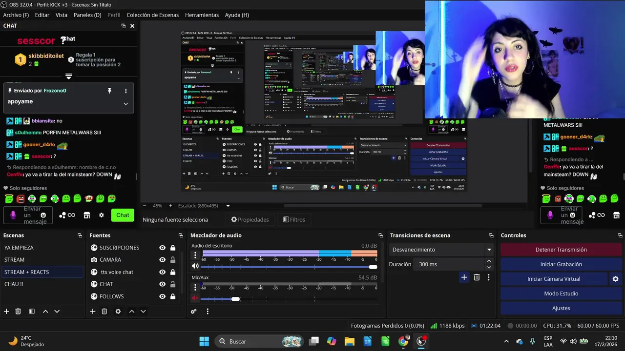Hide the FOLLOWS source
Image resolution: width=625 pixels, height=351 pixels.
[x=163, y=296]
